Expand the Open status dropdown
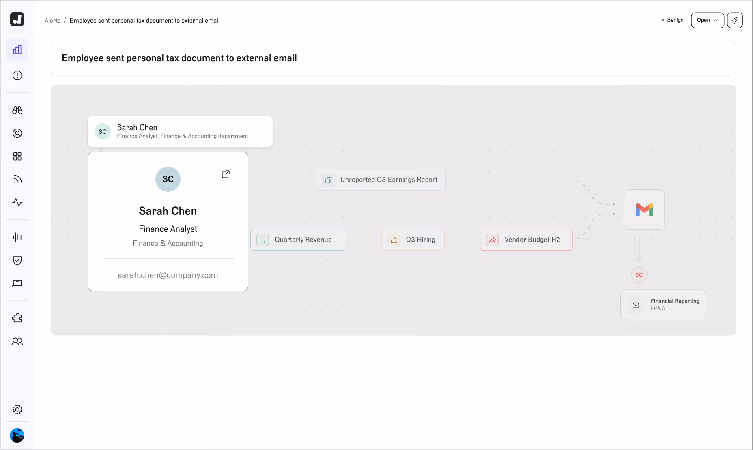The width and height of the screenshot is (753, 450). pyautogui.click(x=707, y=20)
